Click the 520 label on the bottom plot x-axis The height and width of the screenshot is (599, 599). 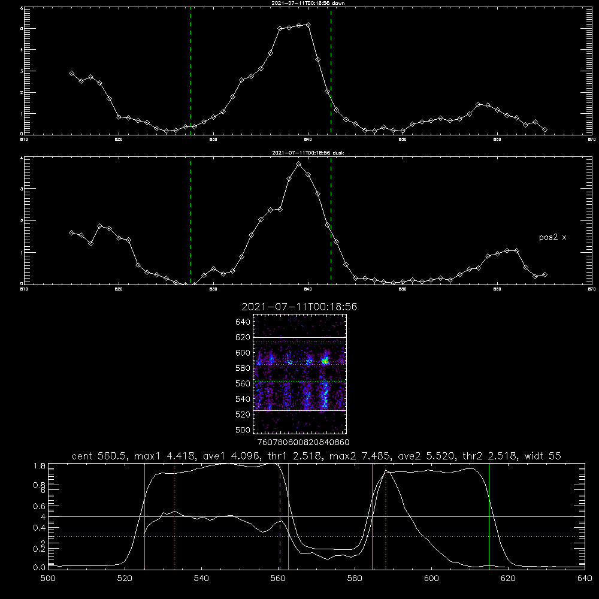pos(125,579)
